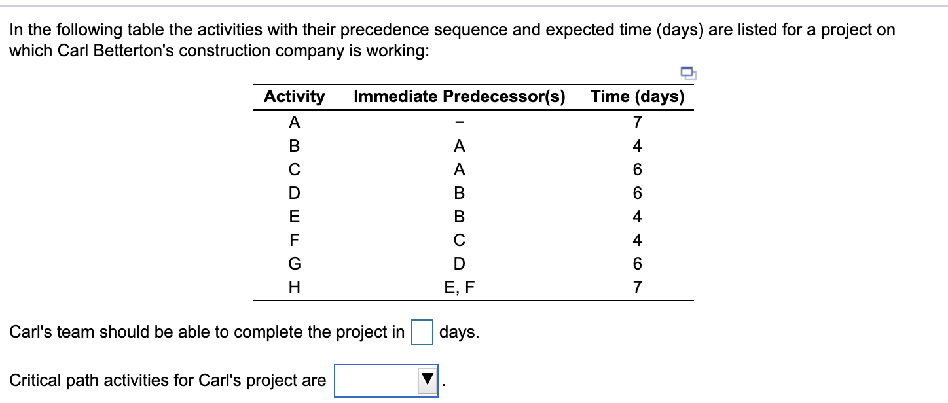This screenshot has width=948, height=403.
Task: Click predecessor D in activity G row
Action: (x=460, y=264)
